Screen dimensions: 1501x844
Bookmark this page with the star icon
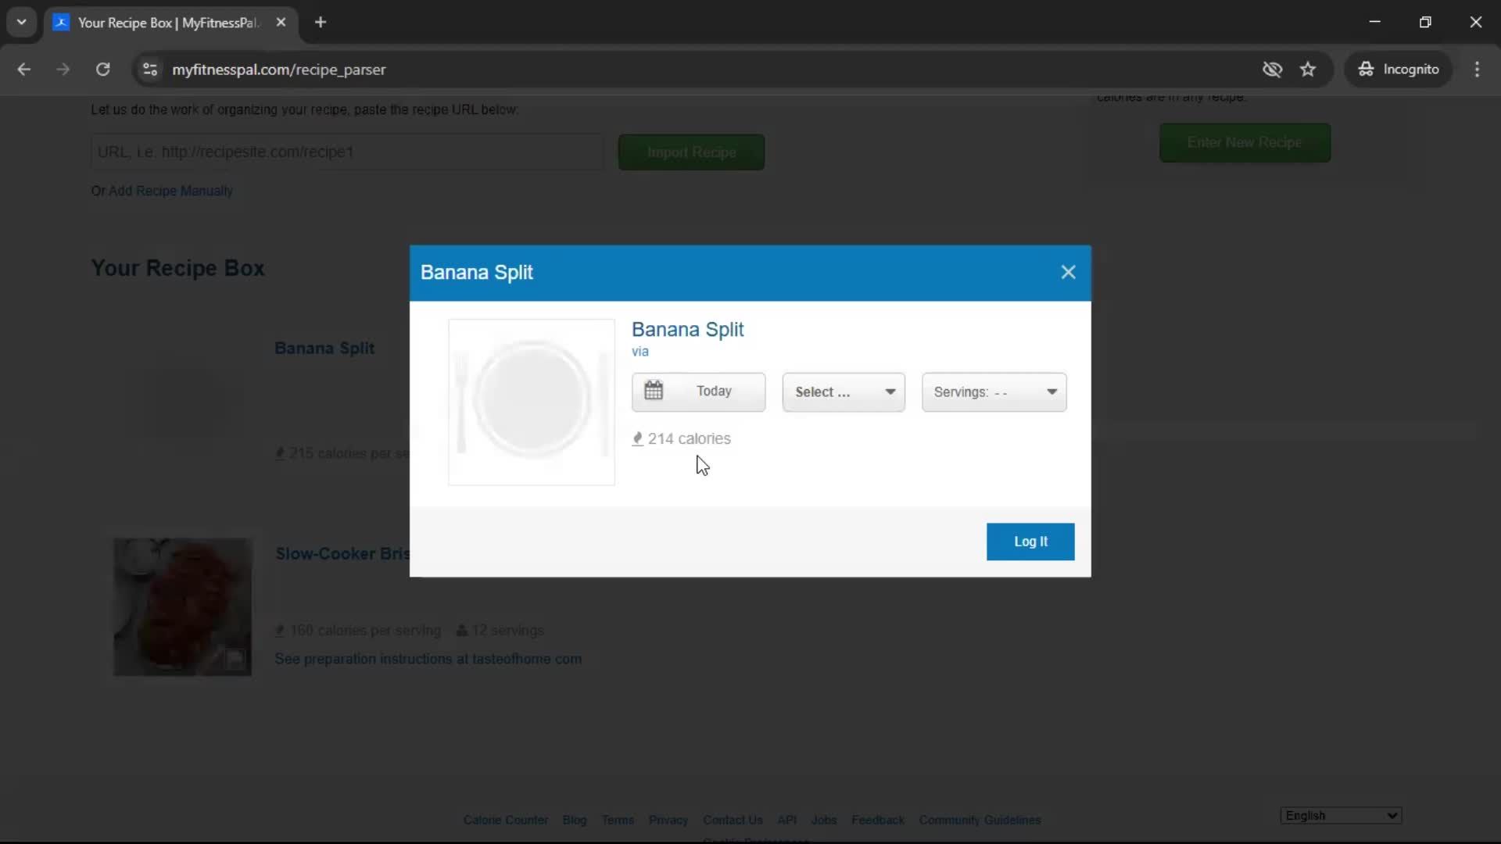coord(1308,70)
